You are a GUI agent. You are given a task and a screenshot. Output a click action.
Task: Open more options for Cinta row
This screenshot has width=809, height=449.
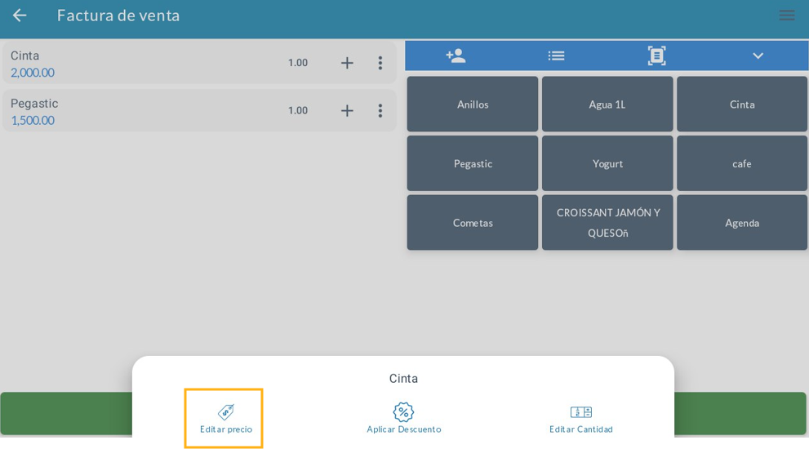point(380,63)
